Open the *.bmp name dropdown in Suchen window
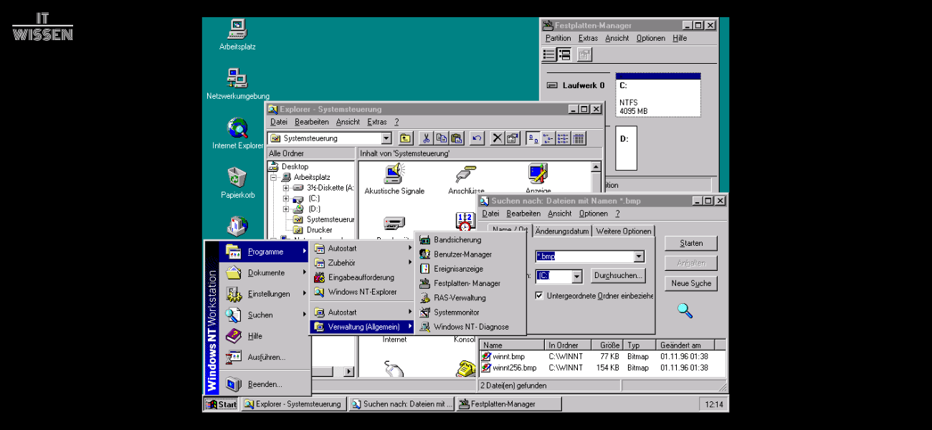Screen dimensions: 932x430 639,257
